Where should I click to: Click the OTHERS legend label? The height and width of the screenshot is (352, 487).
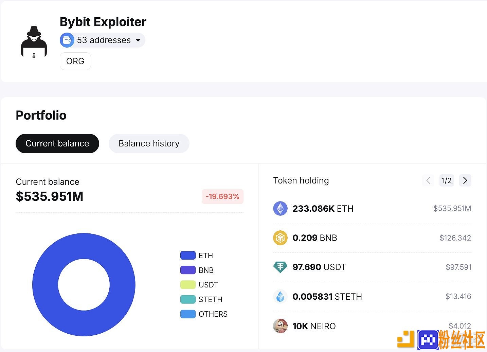[x=213, y=314]
